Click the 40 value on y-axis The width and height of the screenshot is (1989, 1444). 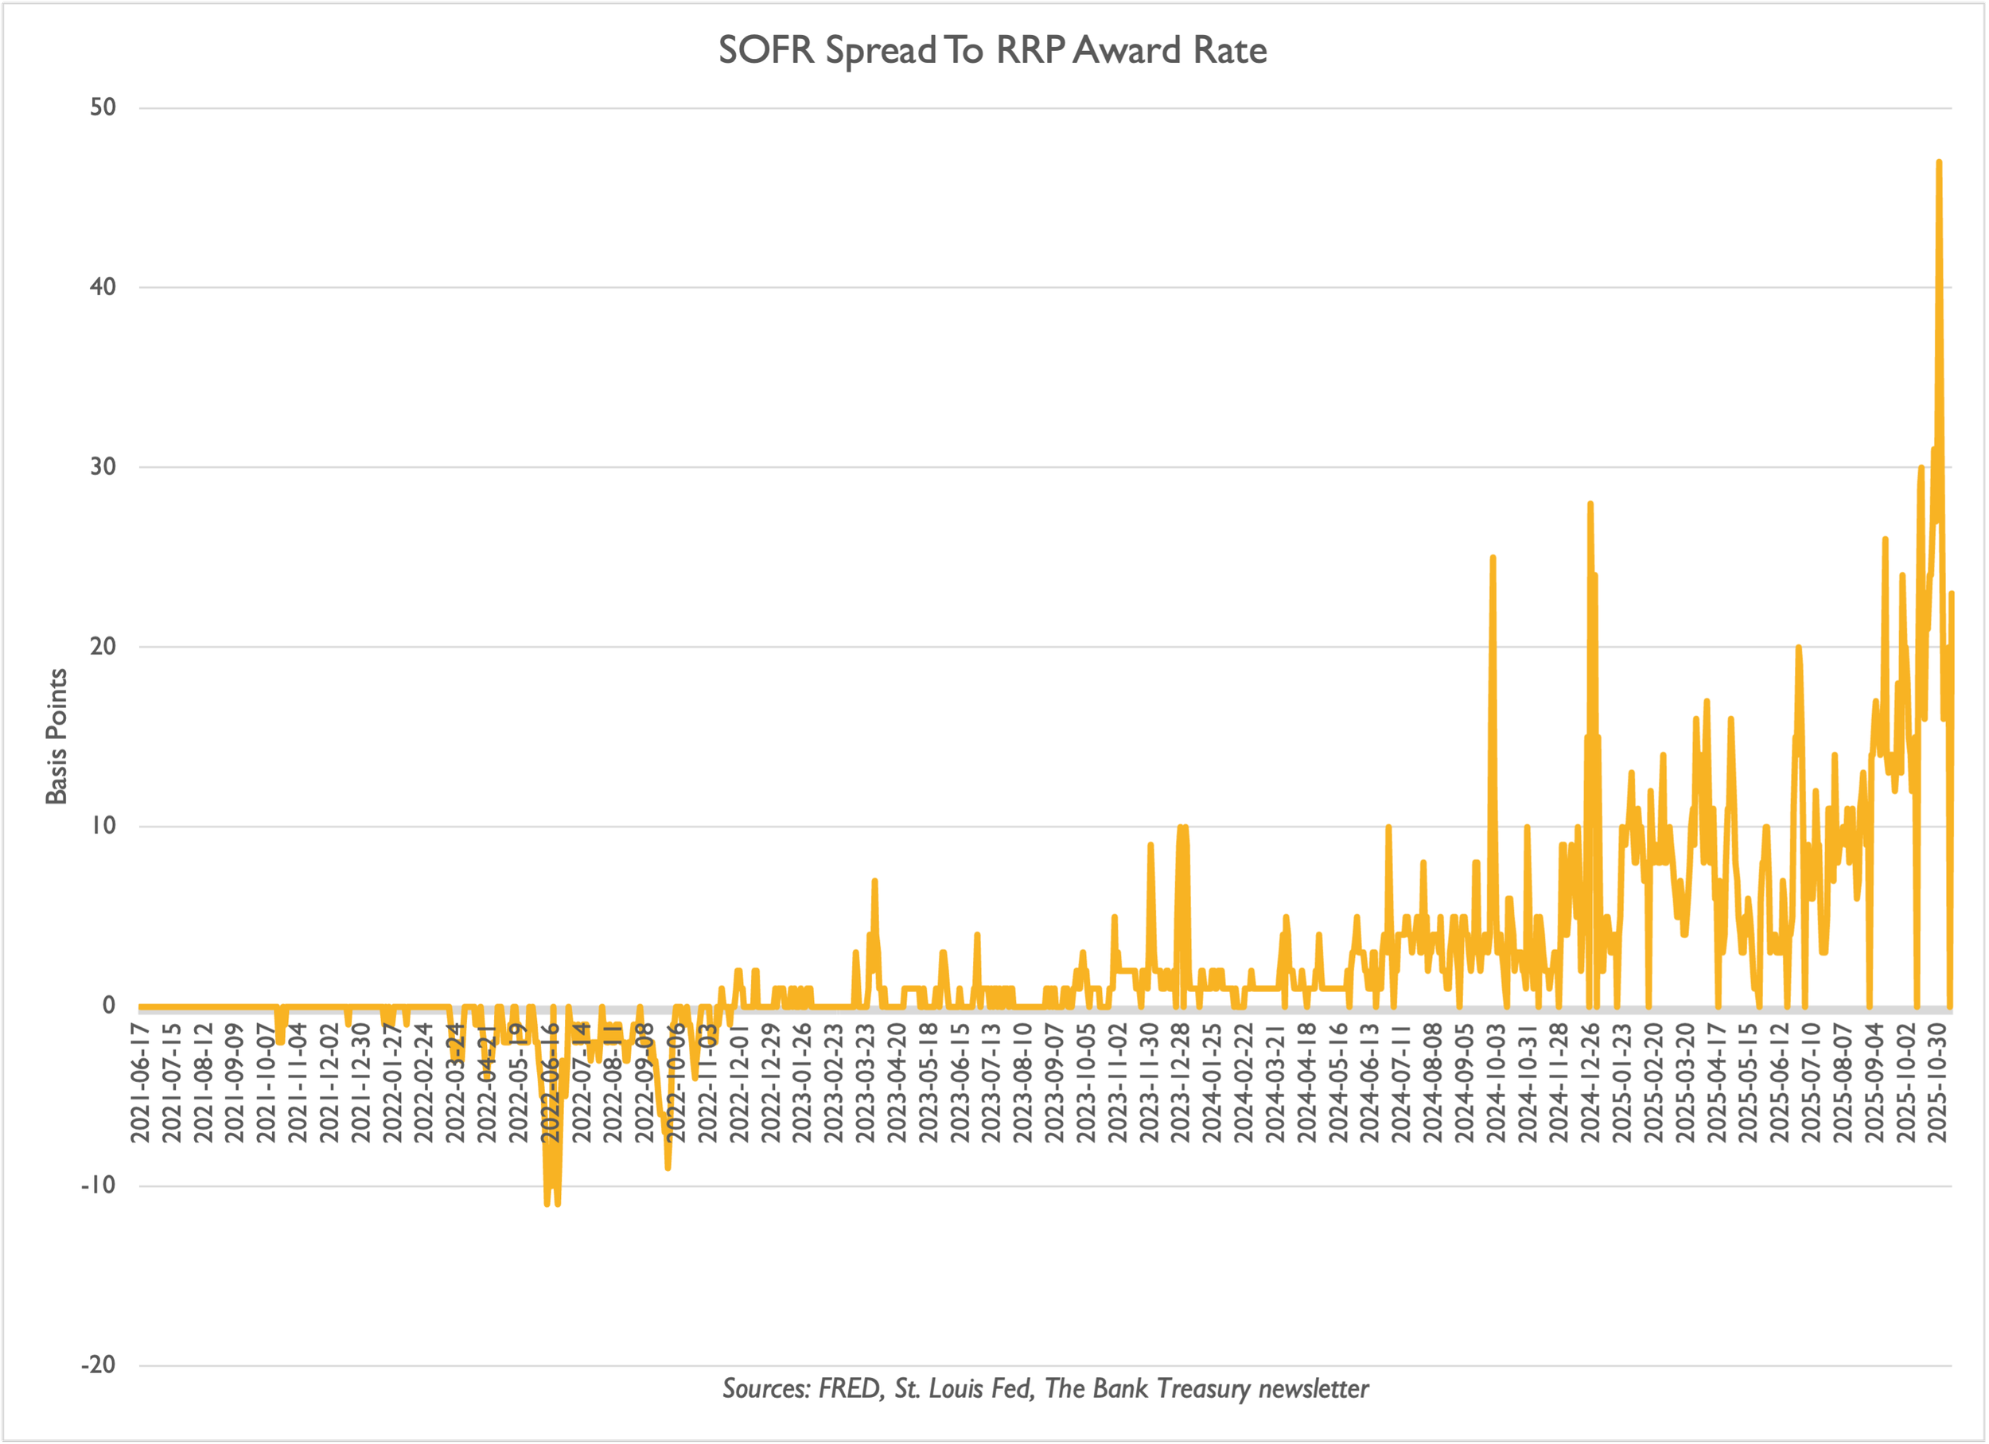pos(103,287)
